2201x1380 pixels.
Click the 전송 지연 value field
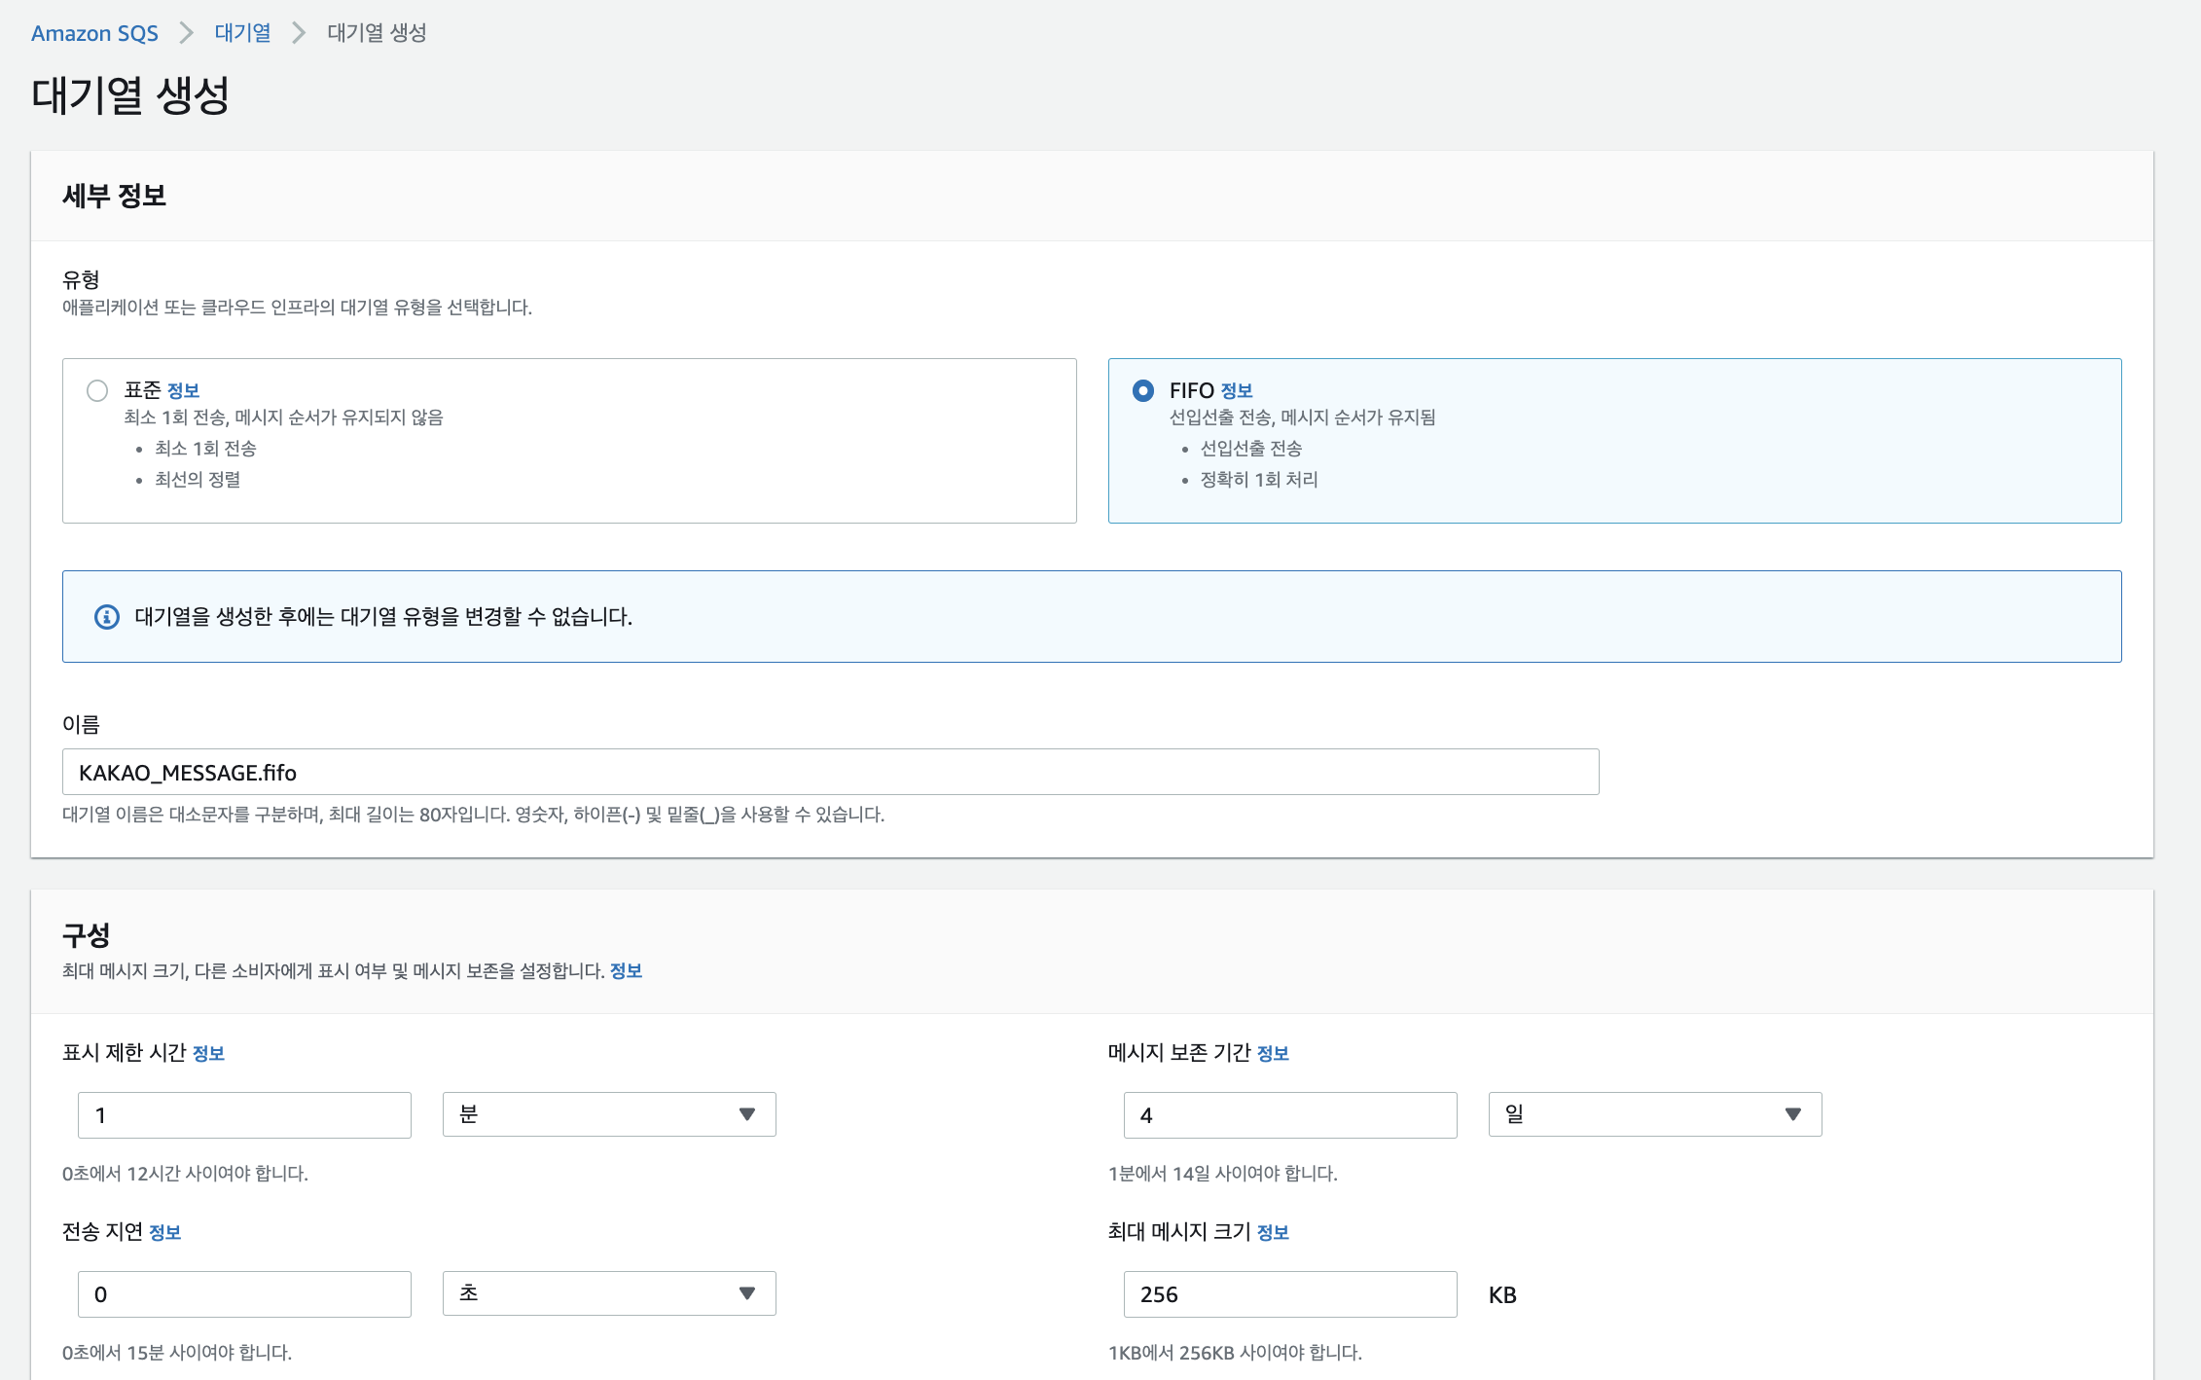[x=244, y=1294]
